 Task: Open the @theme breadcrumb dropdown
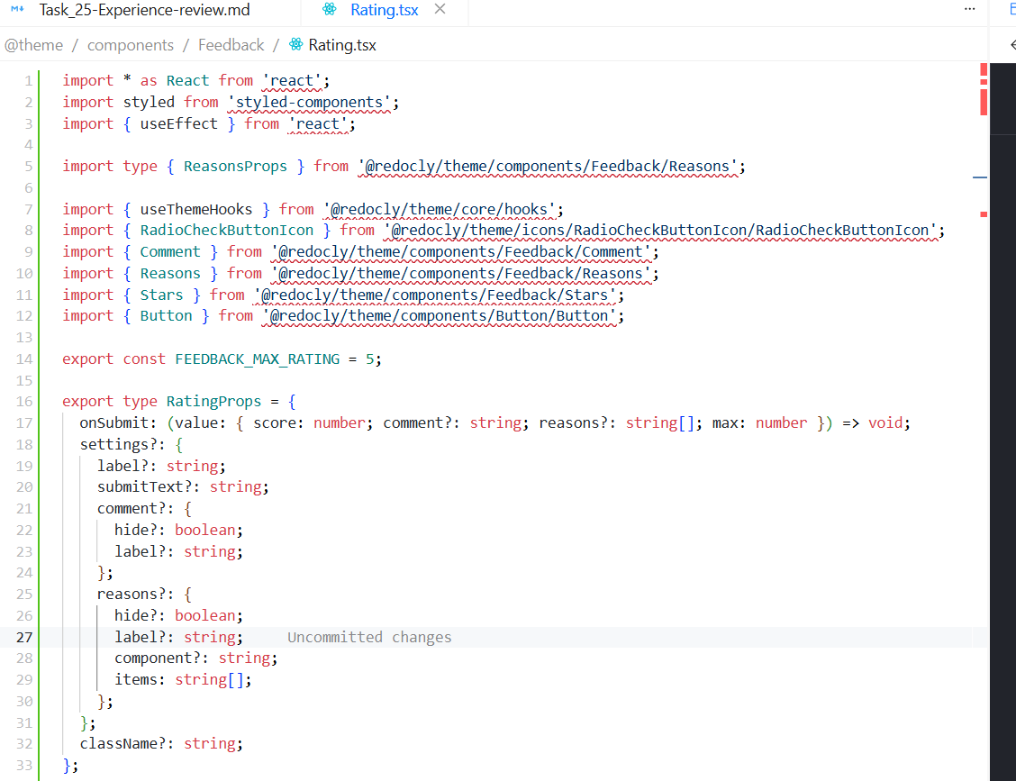point(34,45)
